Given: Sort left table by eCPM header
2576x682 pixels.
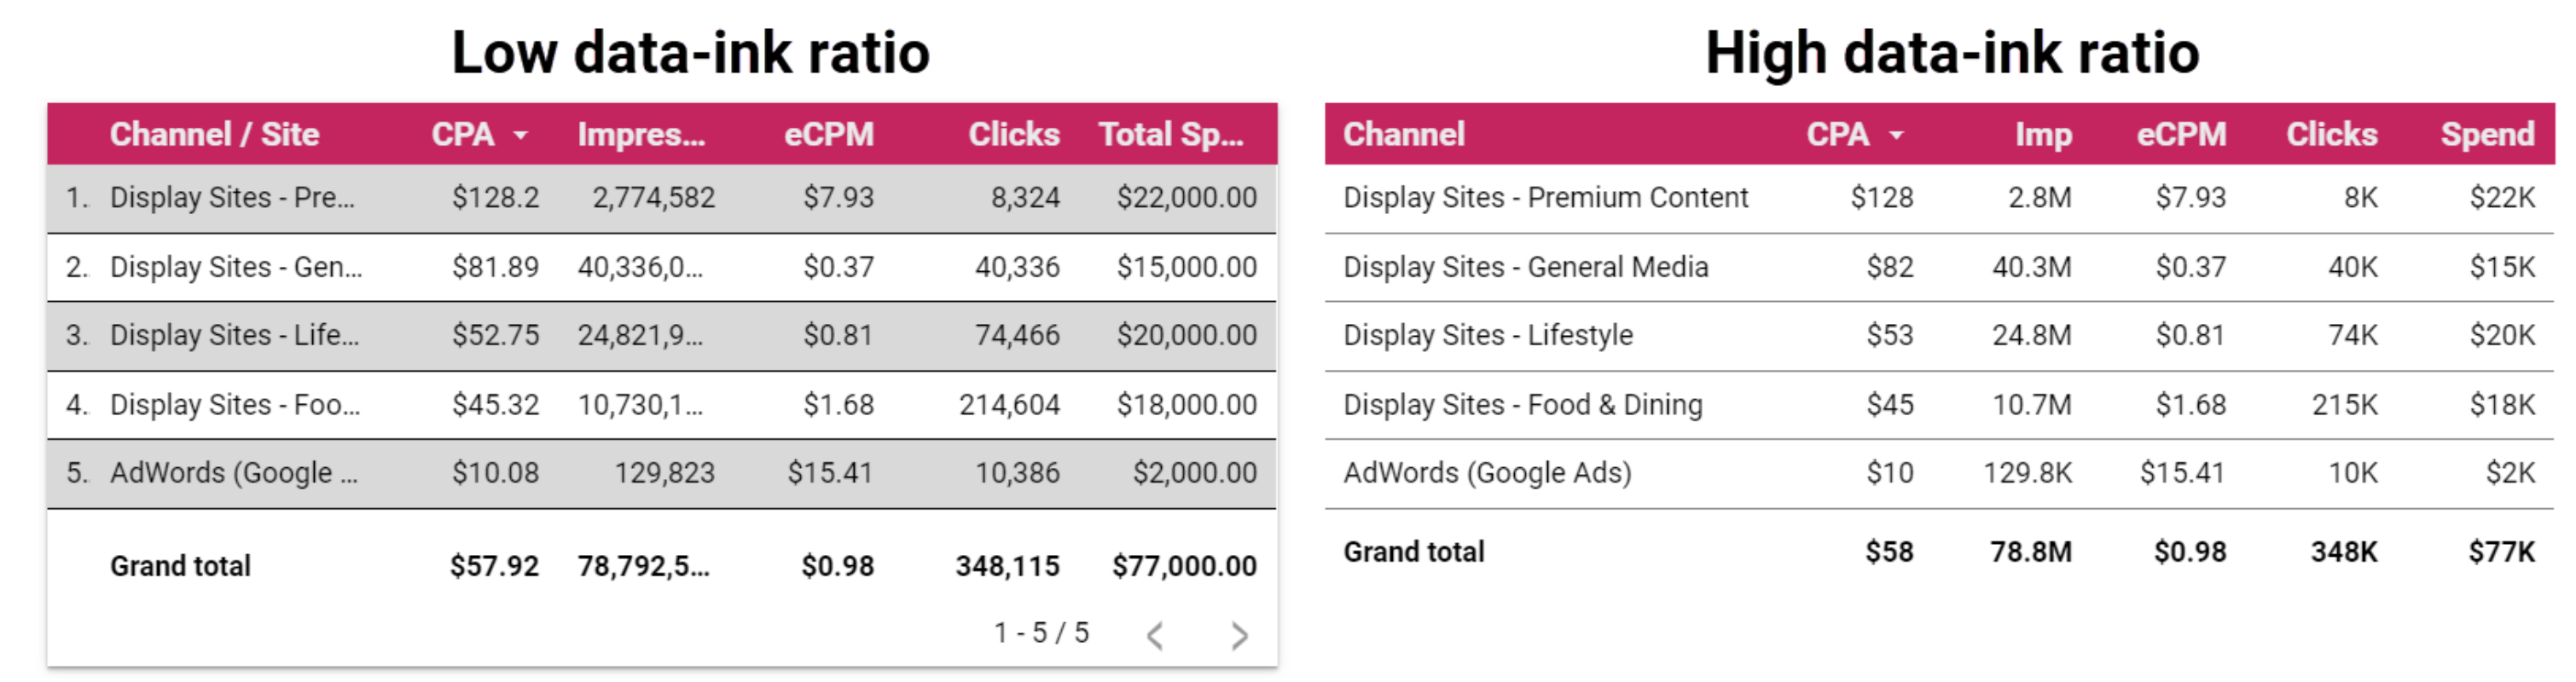Looking at the screenshot, I should pyautogui.click(x=828, y=134).
